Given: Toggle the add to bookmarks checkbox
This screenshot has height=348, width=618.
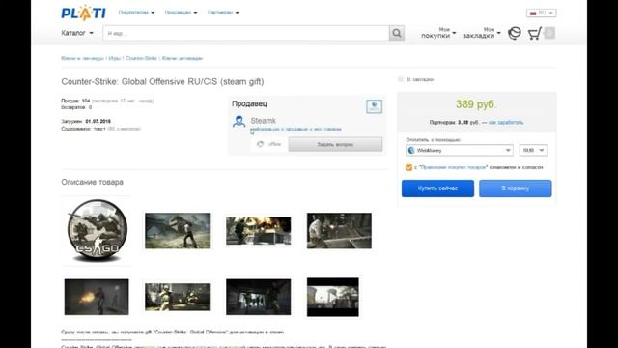Looking at the screenshot, I should [x=401, y=79].
